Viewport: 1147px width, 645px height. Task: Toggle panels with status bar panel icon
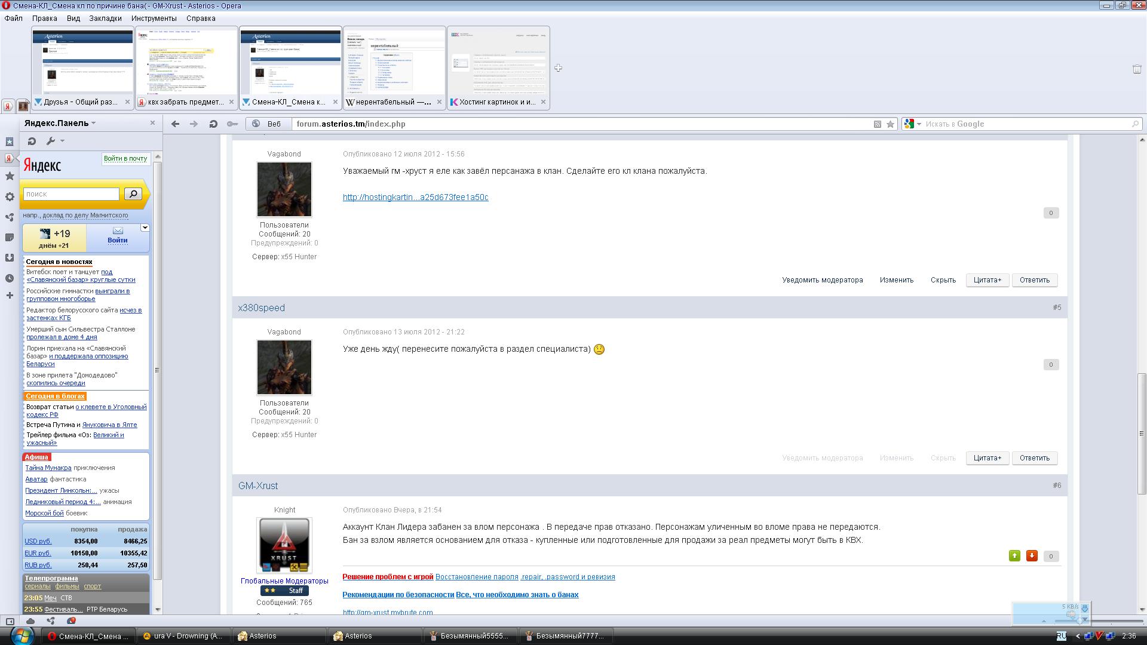click(10, 621)
